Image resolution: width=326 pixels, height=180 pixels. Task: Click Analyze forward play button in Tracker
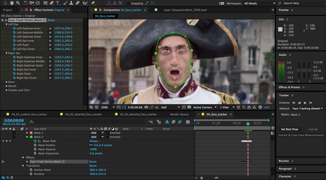305,103
